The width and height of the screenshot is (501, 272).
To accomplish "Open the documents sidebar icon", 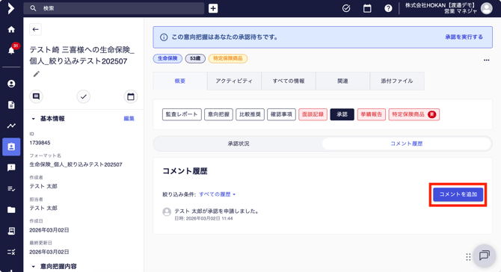I will tap(11, 105).
